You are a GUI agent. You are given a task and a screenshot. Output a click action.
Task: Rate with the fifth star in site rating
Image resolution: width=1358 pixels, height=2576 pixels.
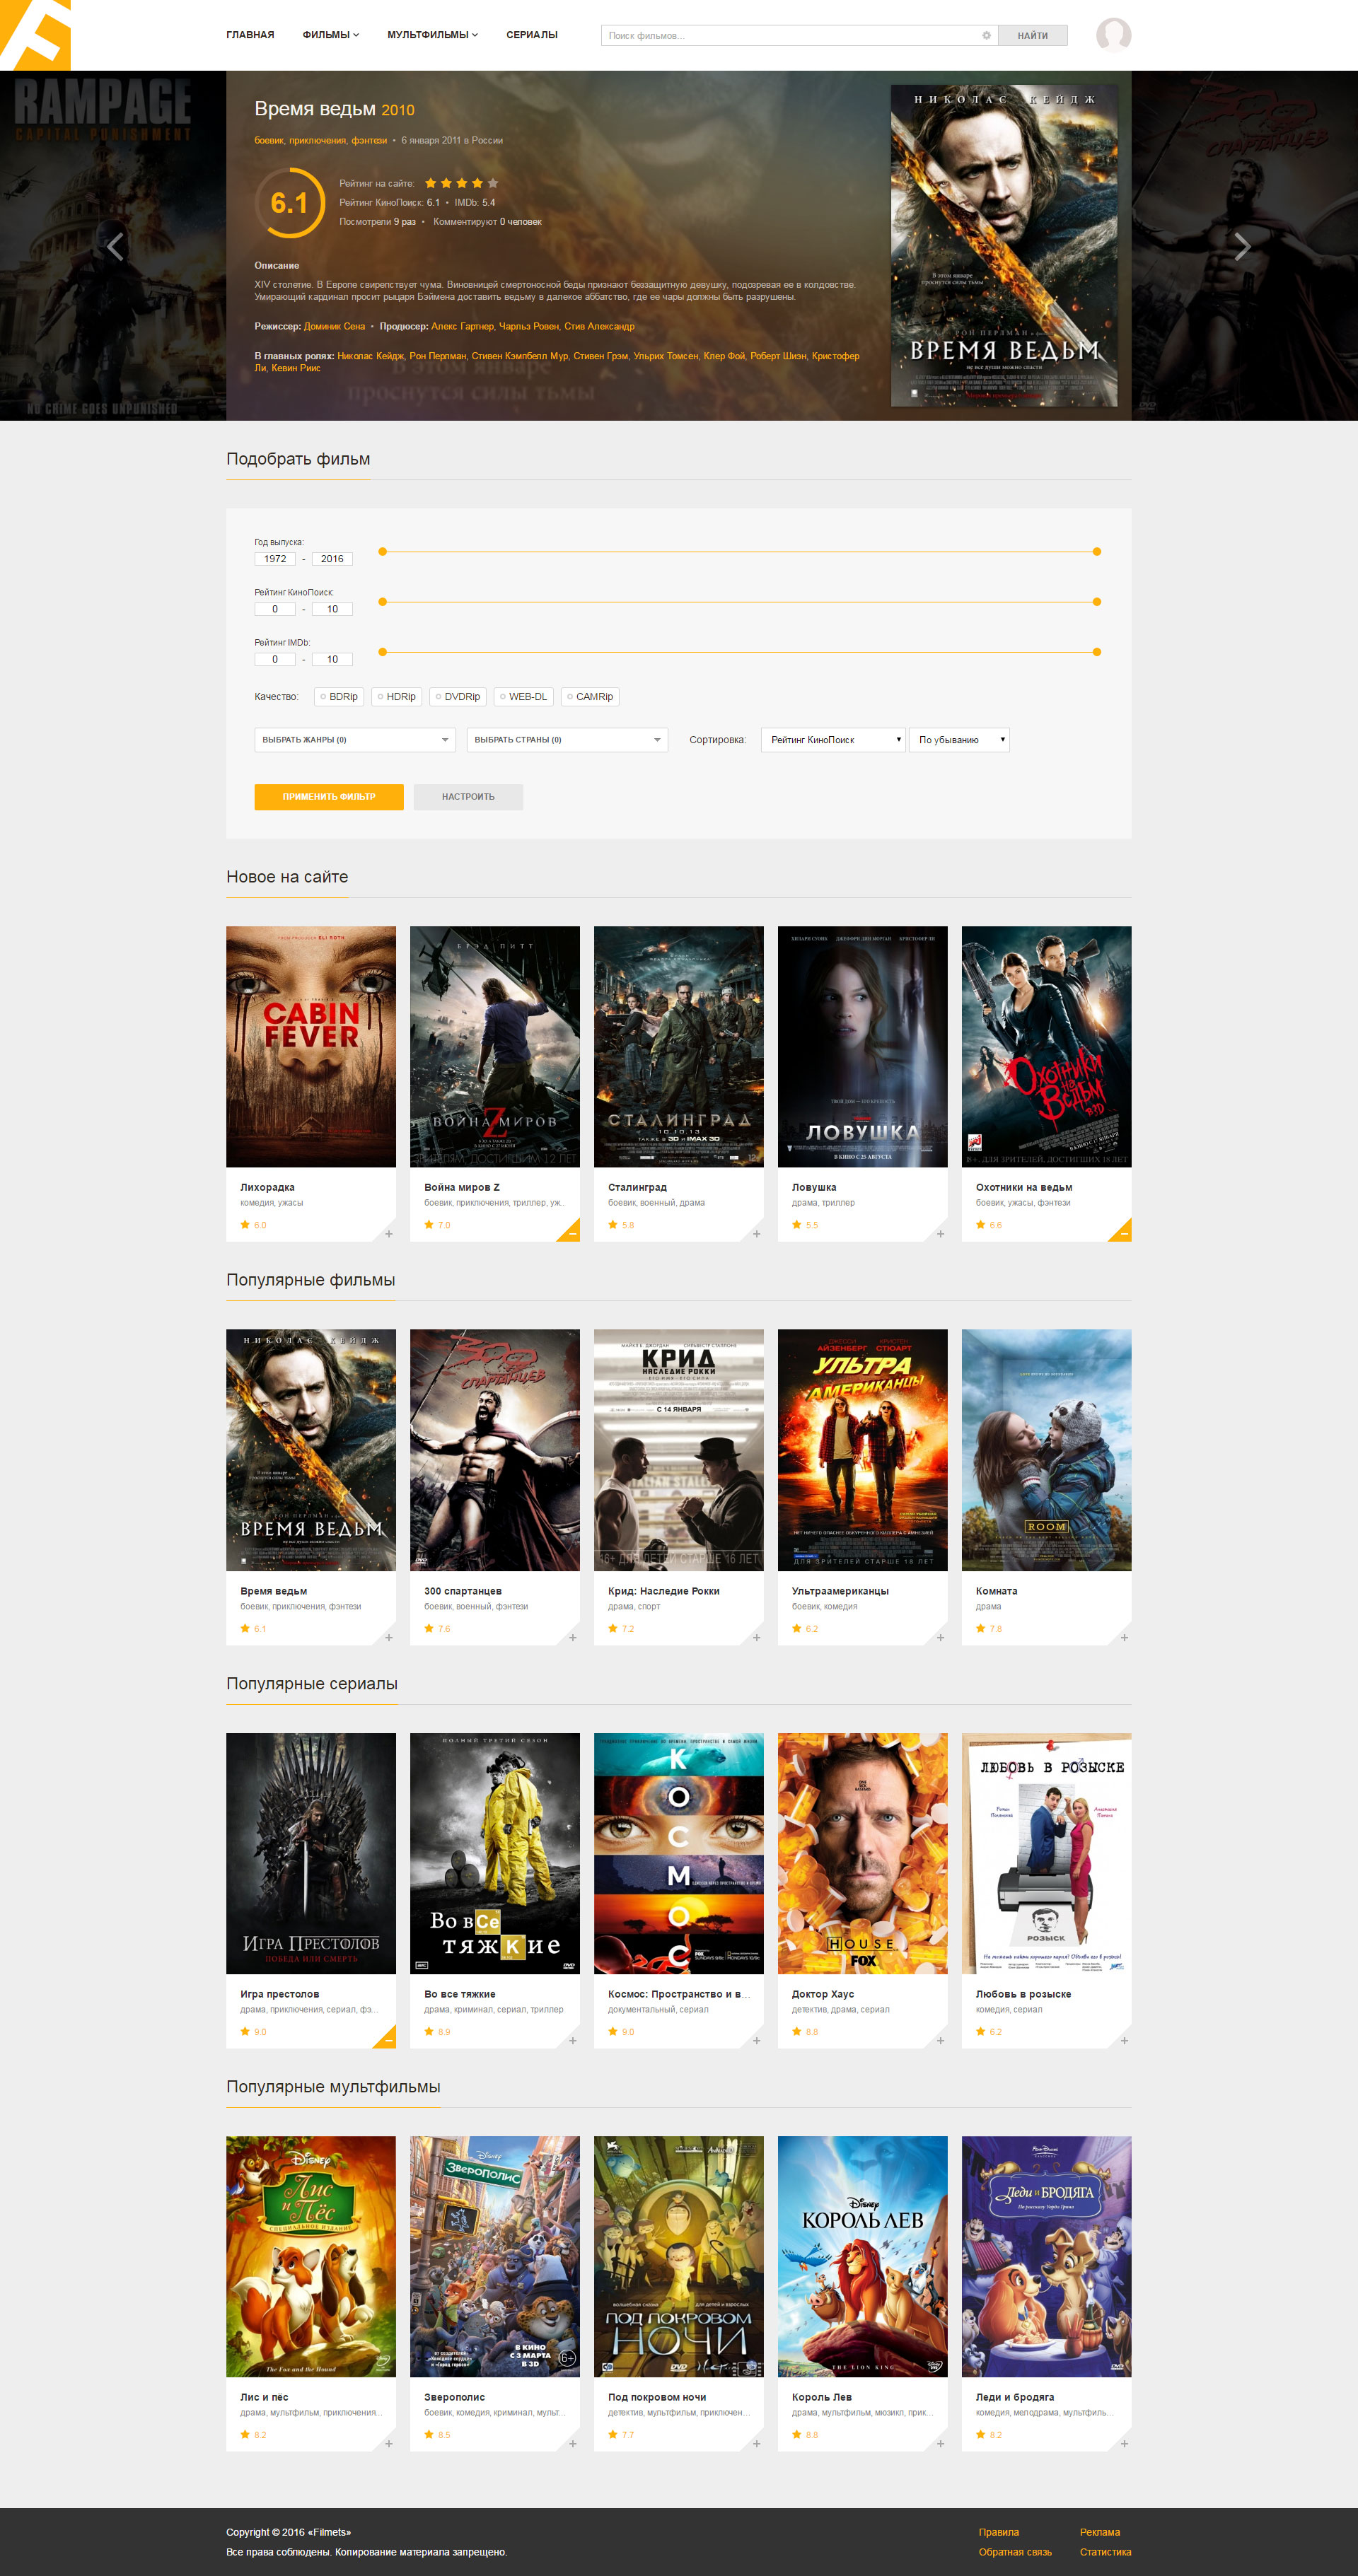coord(493,183)
